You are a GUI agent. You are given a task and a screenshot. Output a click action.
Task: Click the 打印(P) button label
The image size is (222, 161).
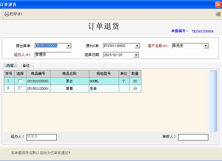click(x=16, y=14)
